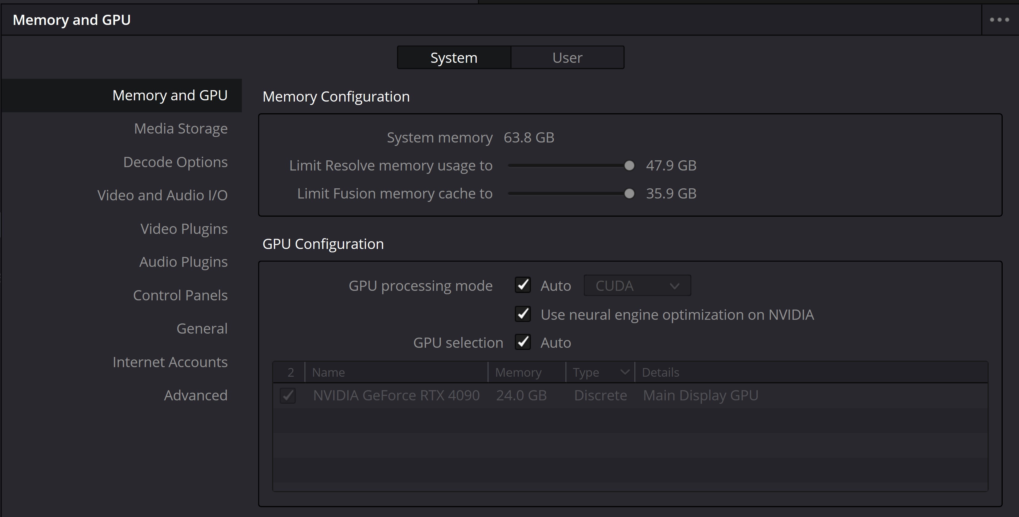Switch to the System tab
The width and height of the screenshot is (1019, 517).
tap(454, 58)
